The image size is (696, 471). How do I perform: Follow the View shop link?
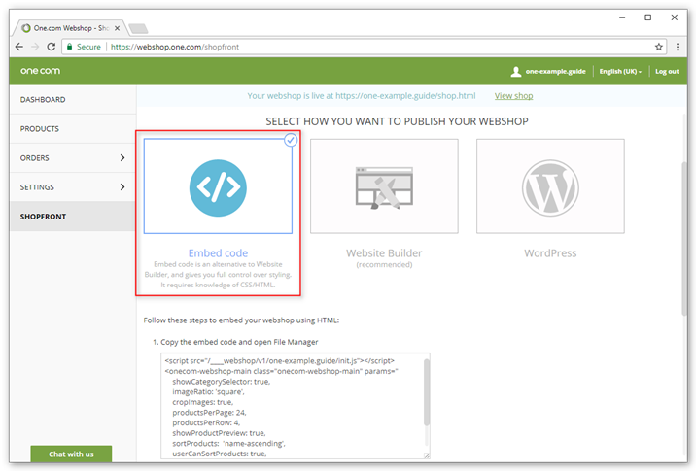(x=513, y=96)
